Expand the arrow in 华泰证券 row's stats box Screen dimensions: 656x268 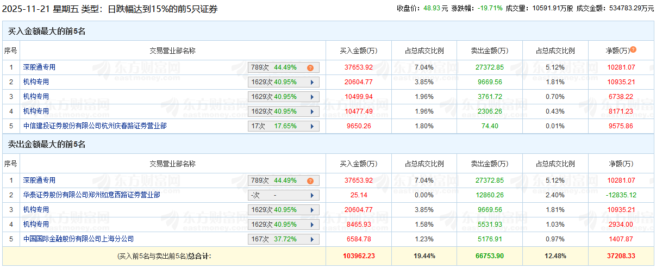tap(312, 195)
